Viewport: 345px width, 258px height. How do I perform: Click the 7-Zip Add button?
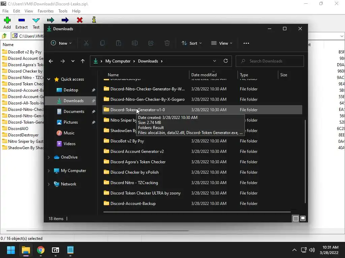(x=7, y=23)
